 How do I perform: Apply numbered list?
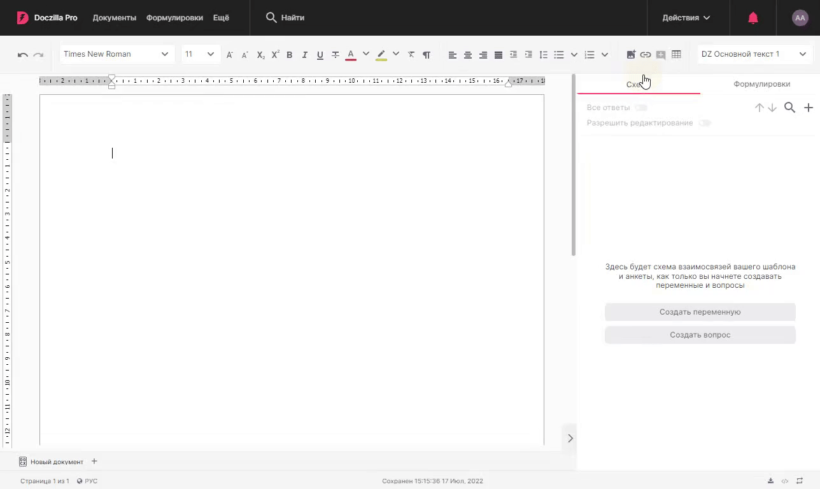tap(590, 55)
